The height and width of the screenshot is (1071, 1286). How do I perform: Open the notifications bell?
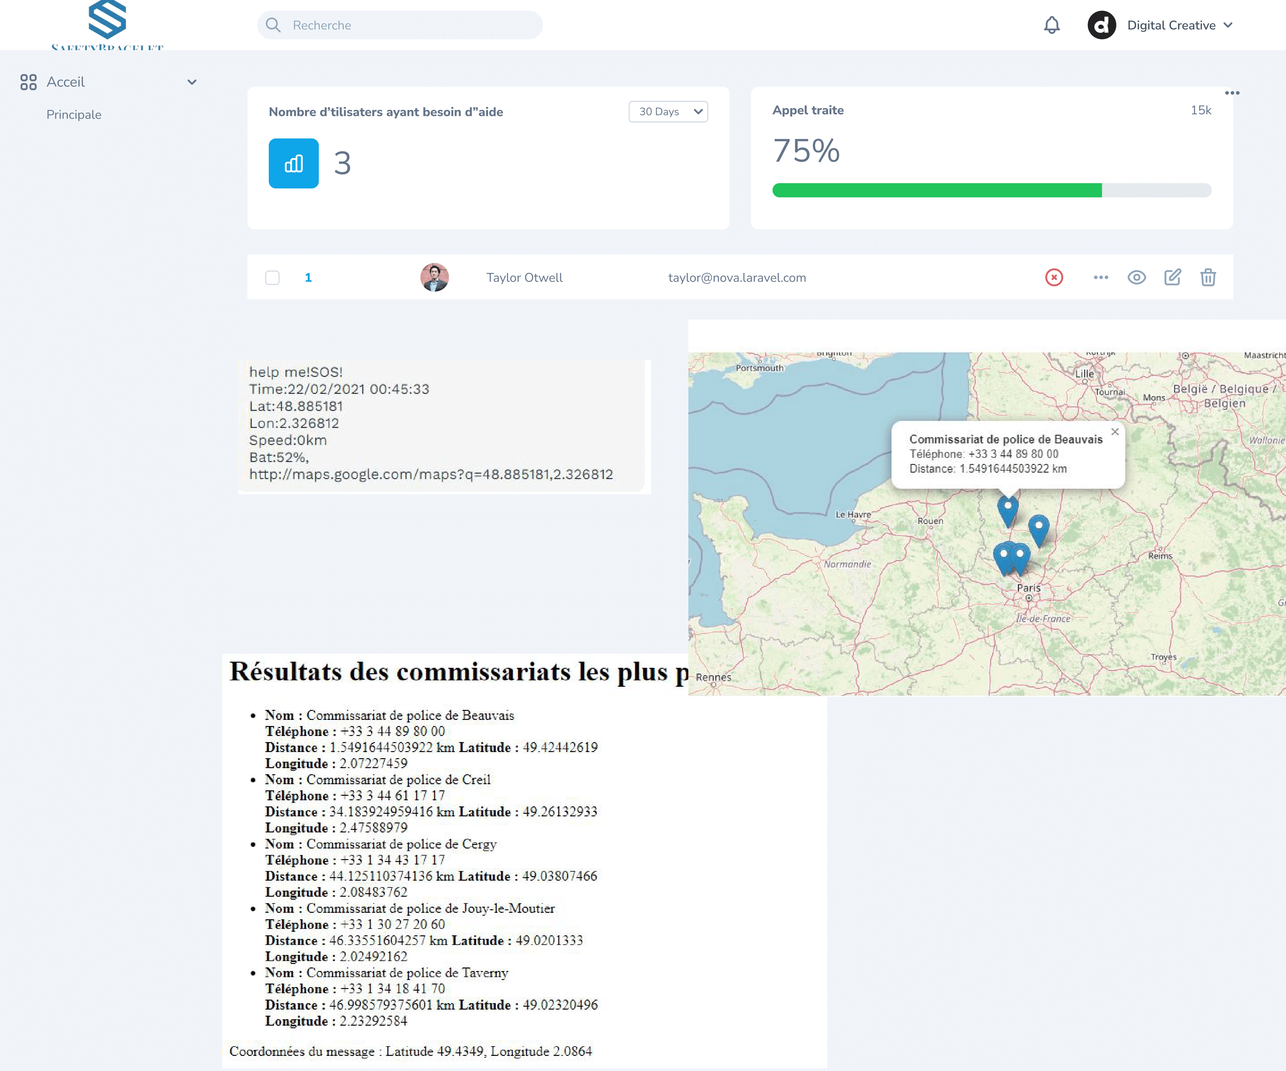pyautogui.click(x=1051, y=25)
